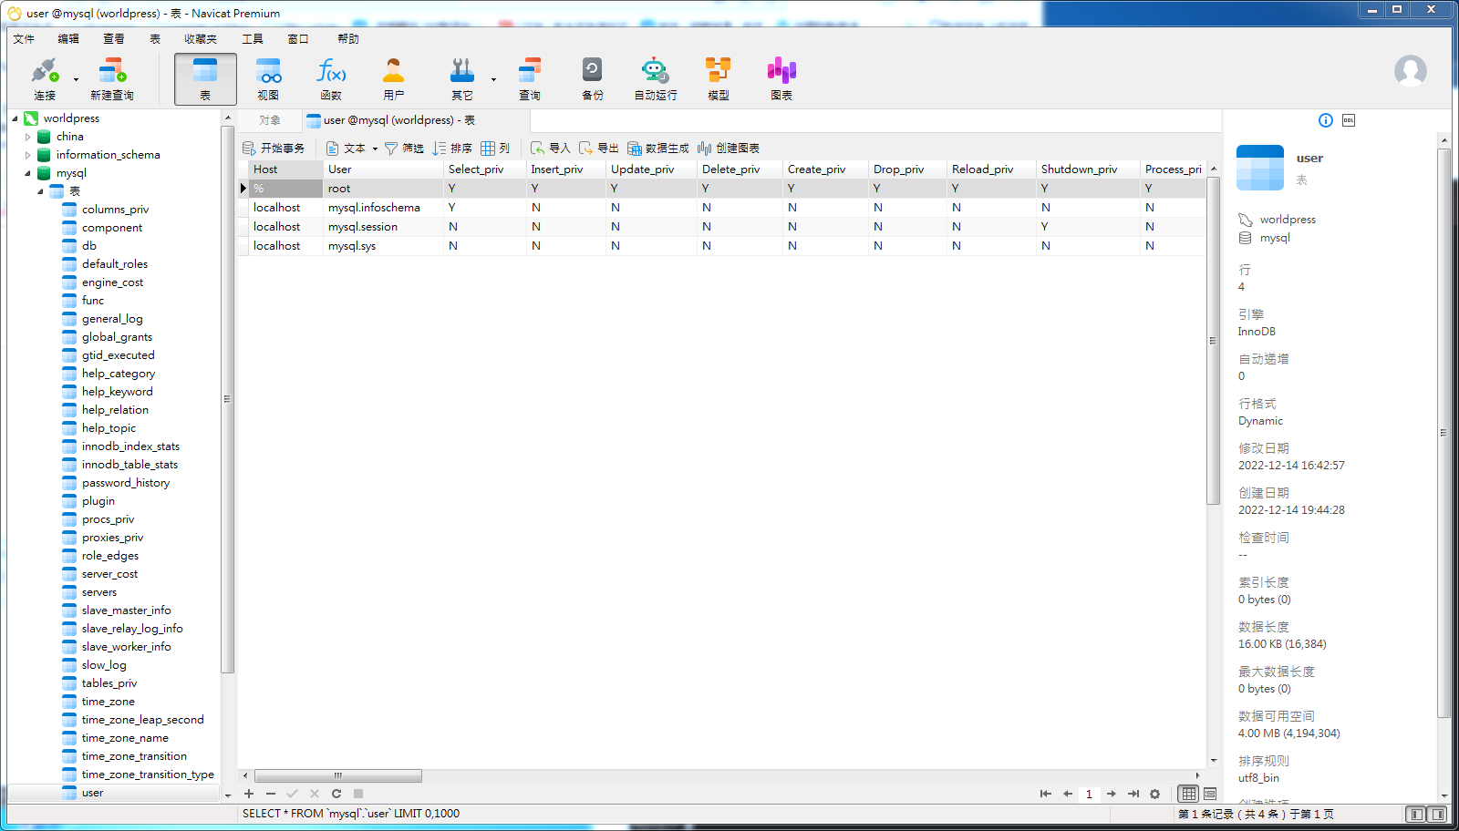Open the Tools (工具) menu
Viewport: 1459px width, 831px height.
(253, 39)
